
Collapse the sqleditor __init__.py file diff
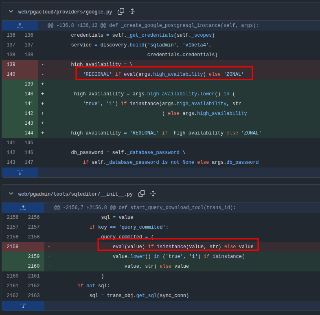point(11,194)
